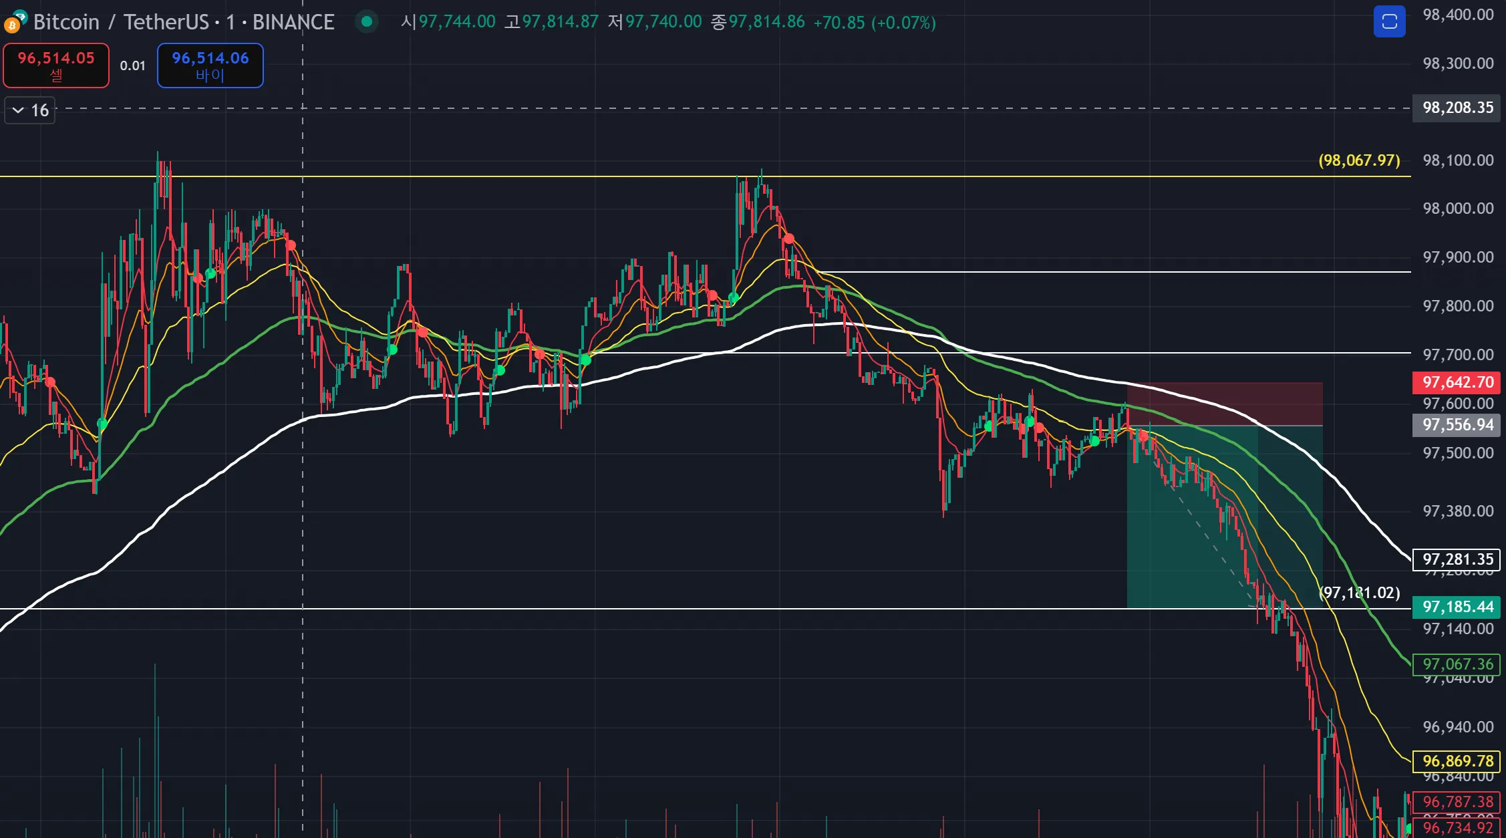1506x838 pixels.
Task: Click the 98,400.00 price scale tick
Action: [x=1458, y=15]
